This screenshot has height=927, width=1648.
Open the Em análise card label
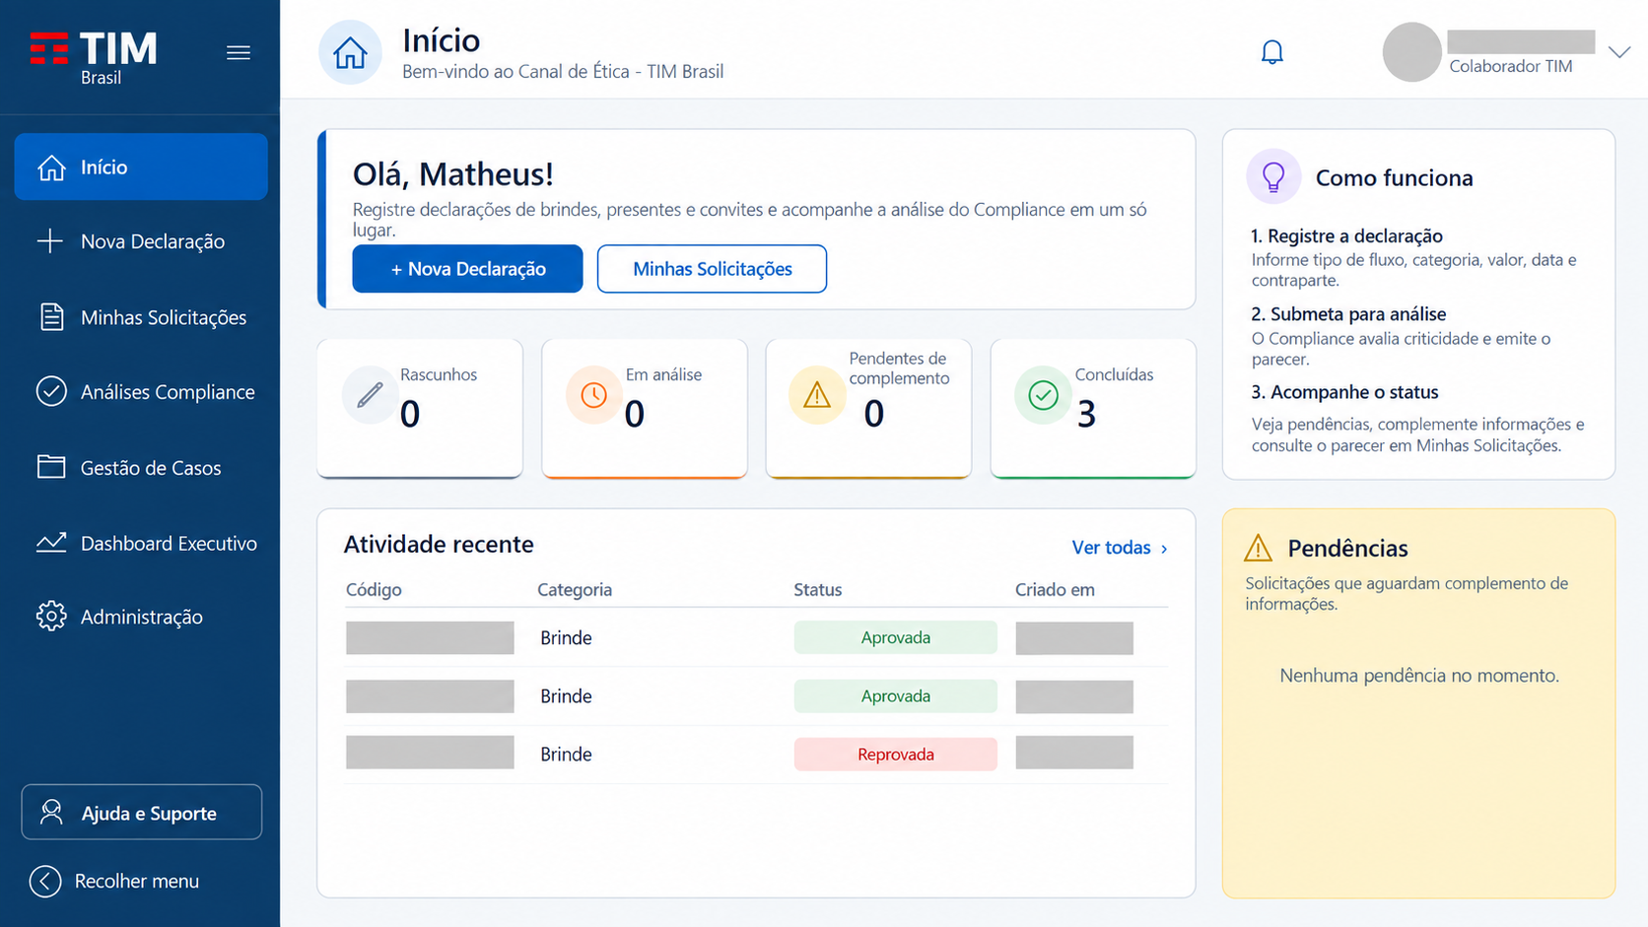[x=663, y=374]
